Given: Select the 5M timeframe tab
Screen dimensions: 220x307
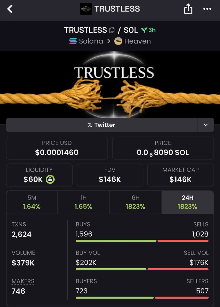Looking at the screenshot, I should click(32, 202).
